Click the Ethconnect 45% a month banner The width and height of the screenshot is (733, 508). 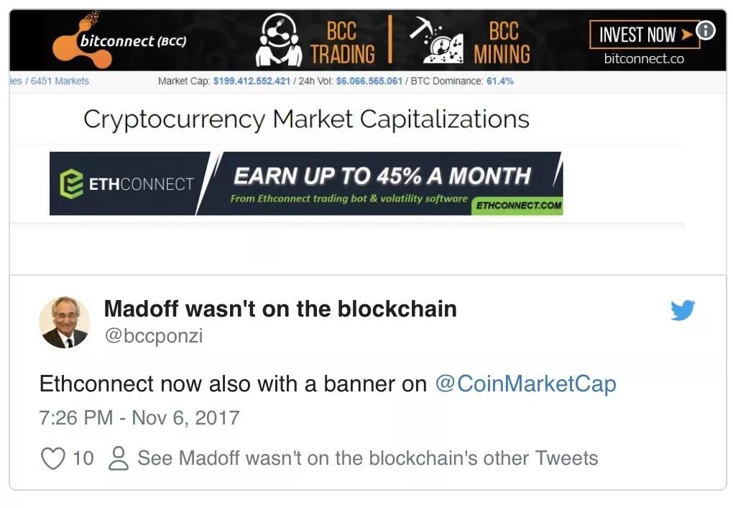(381, 183)
